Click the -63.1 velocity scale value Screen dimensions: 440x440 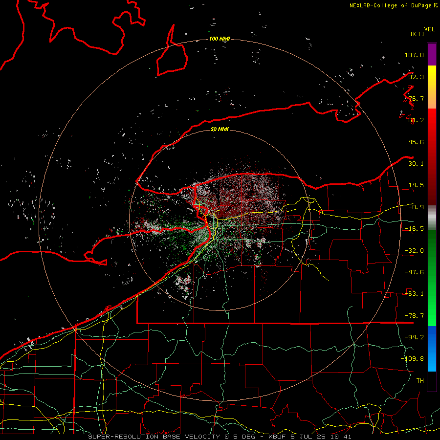point(414,294)
